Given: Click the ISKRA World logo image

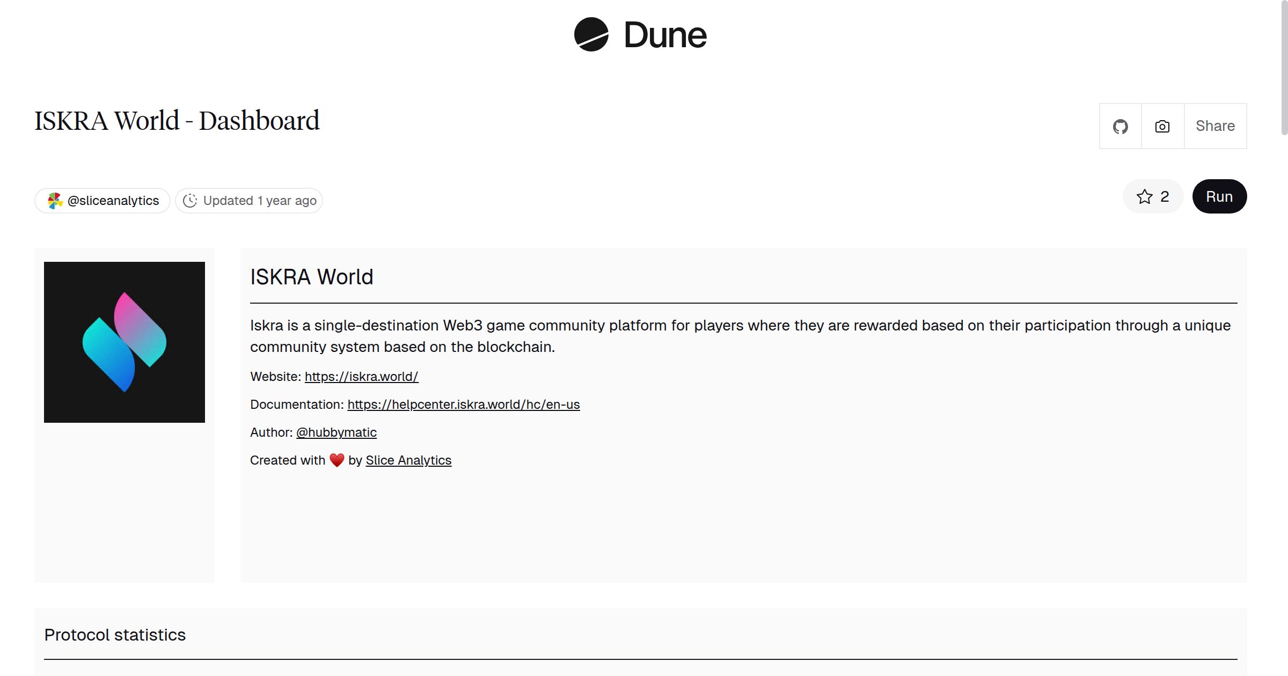Looking at the screenshot, I should coord(125,342).
